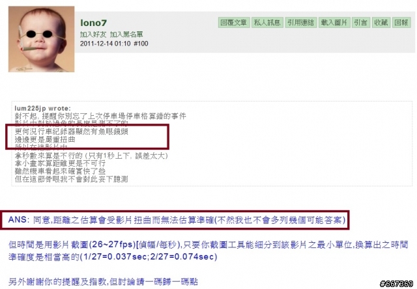The image size is (417, 289).
Task: Click the post timestamp 2011-12-14 01:10
Action: click(x=106, y=44)
